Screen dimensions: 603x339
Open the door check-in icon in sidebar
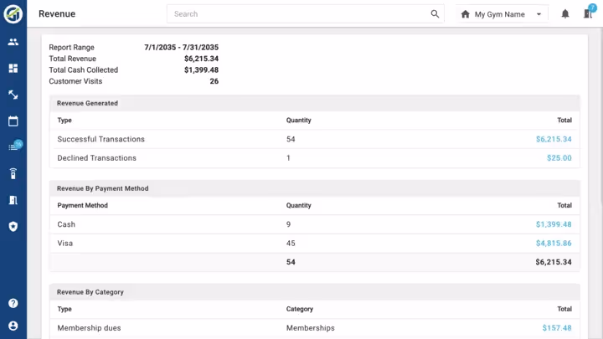[13, 200]
